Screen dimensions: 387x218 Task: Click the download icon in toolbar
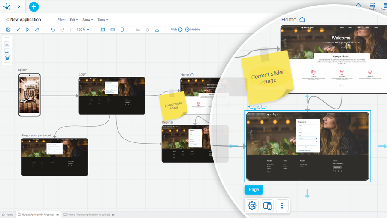click(x=157, y=30)
